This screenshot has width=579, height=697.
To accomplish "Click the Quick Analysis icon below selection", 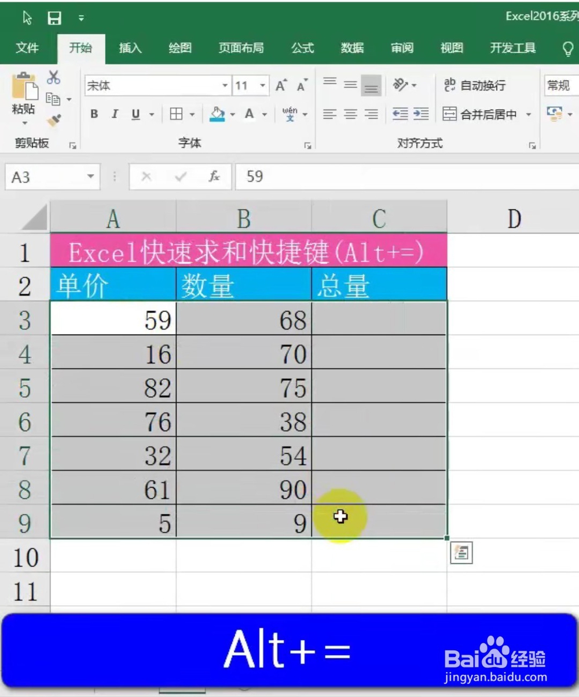I will click(x=461, y=553).
